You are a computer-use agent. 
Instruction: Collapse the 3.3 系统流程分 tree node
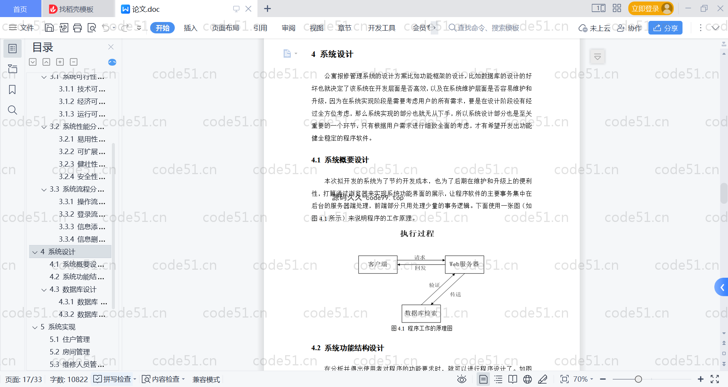pos(44,189)
